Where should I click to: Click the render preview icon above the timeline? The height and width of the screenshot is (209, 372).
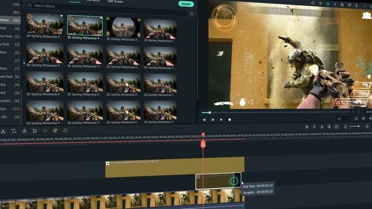point(307,127)
